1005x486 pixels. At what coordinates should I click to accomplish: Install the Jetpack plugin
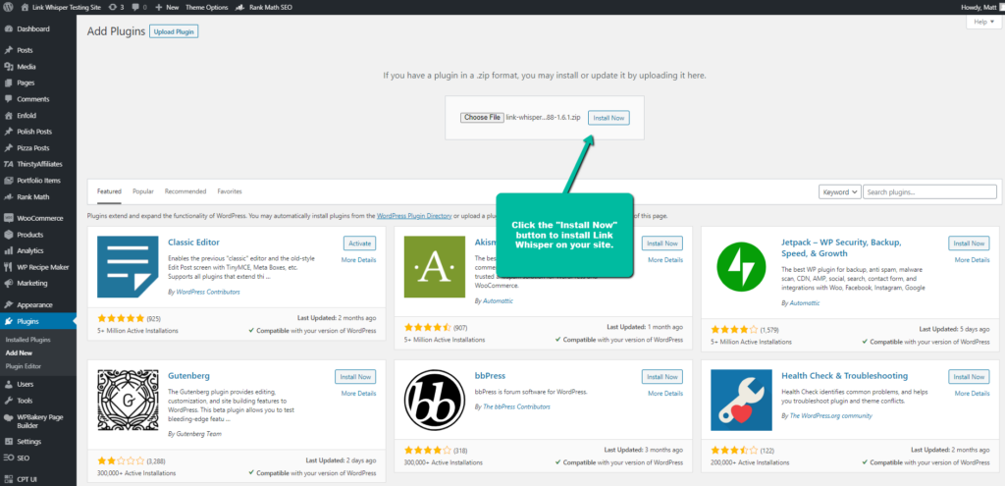click(x=969, y=243)
